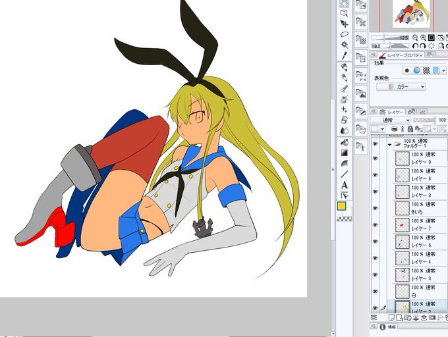Open the layer property panel menu
This screenshot has height=337, width=448.
coord(374,54)
